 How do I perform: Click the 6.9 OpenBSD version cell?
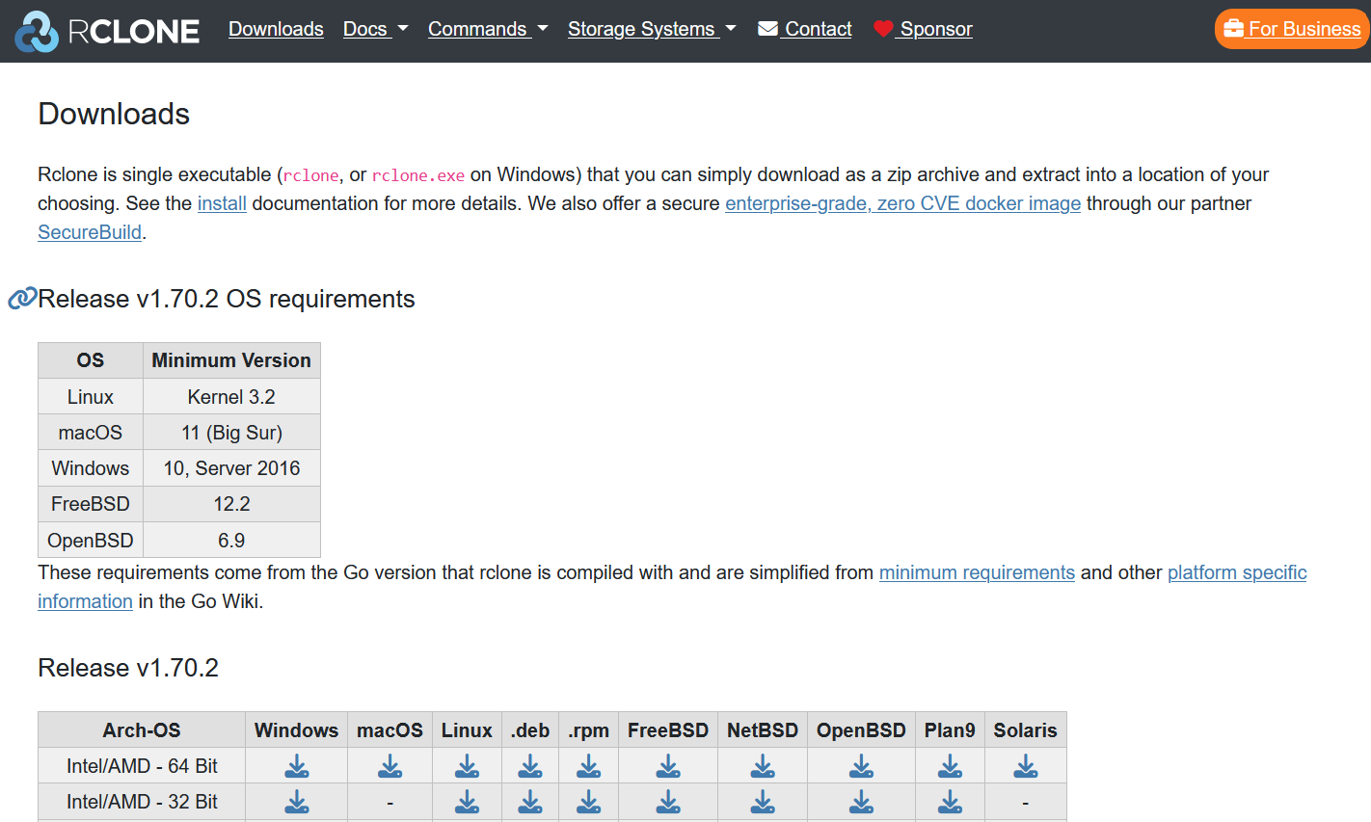(x=231, y=540)
